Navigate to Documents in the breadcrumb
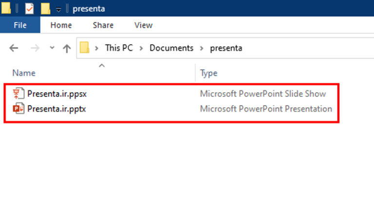The image size is (374, 212). 171,48
